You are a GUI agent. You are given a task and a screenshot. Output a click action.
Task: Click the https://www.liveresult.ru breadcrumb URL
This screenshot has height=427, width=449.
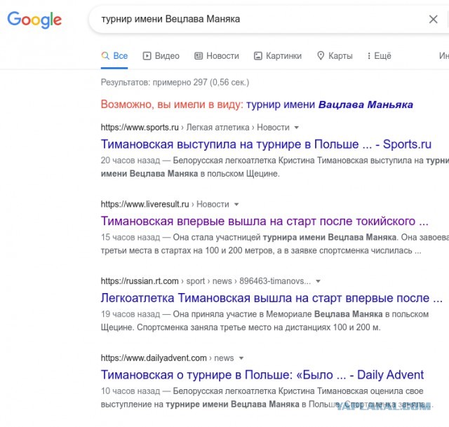[x=145, y=204]
